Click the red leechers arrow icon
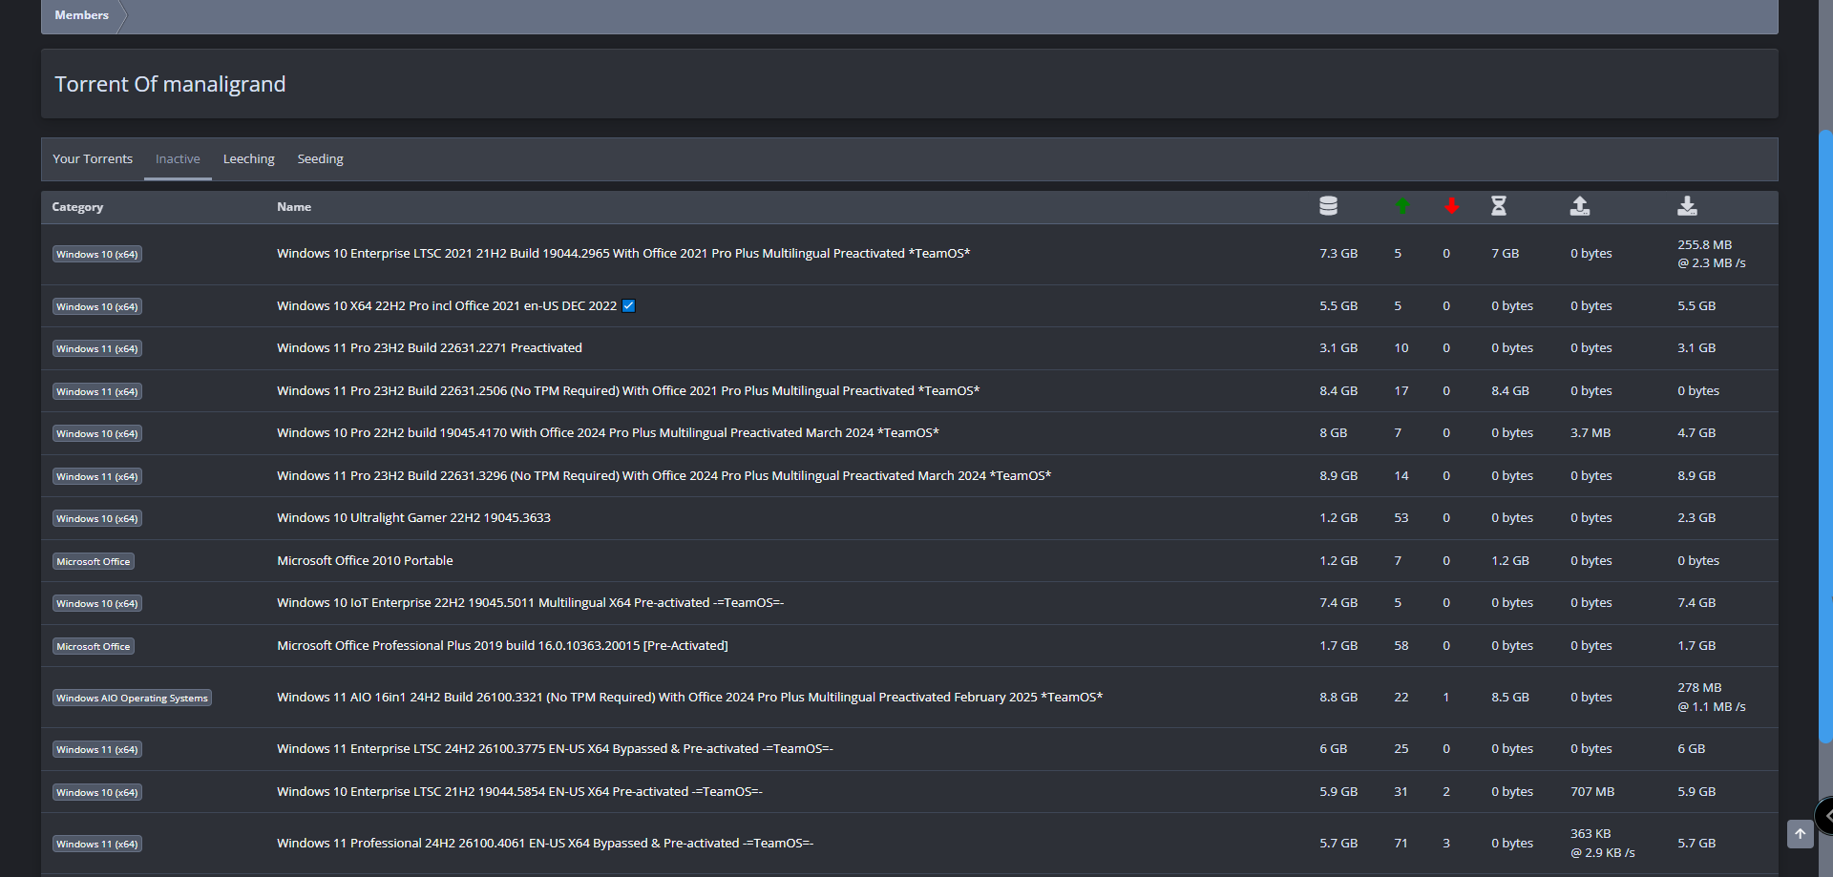 click(1451, 206)
